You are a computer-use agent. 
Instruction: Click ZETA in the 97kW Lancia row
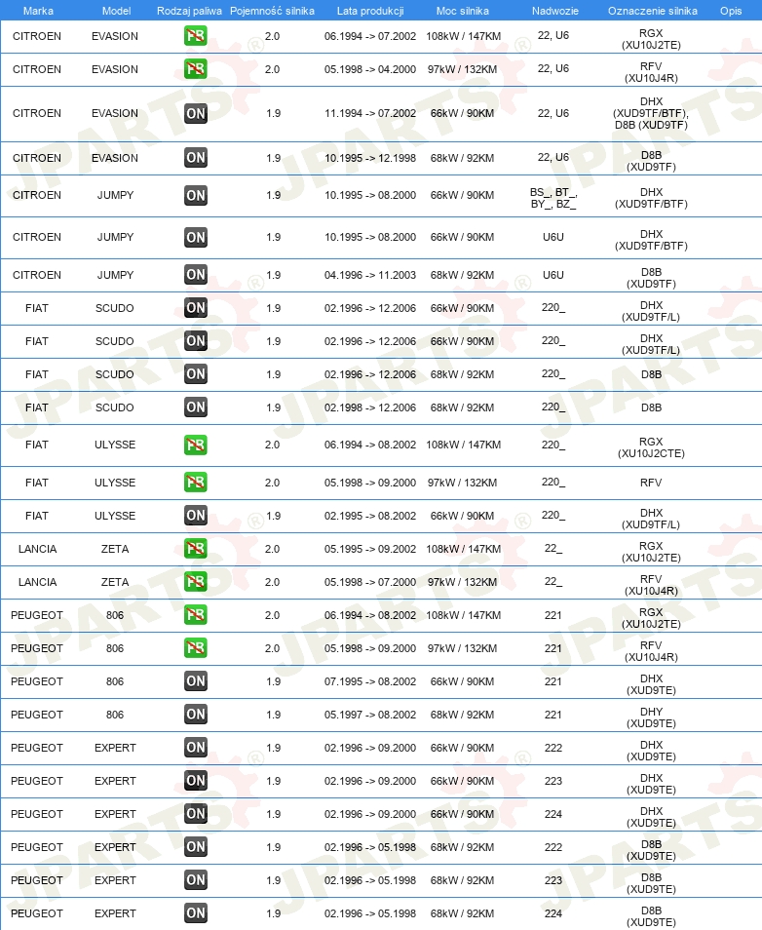click(115, 582)
